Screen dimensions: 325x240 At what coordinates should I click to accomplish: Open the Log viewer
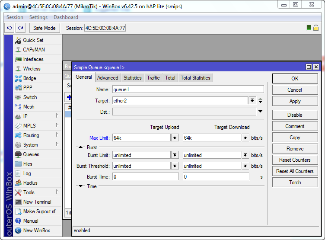tap(38, 173)
